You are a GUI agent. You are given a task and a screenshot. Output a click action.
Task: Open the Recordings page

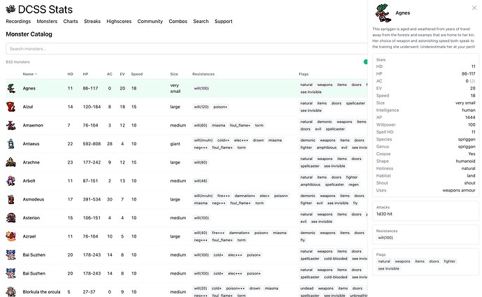click(18, 21)
